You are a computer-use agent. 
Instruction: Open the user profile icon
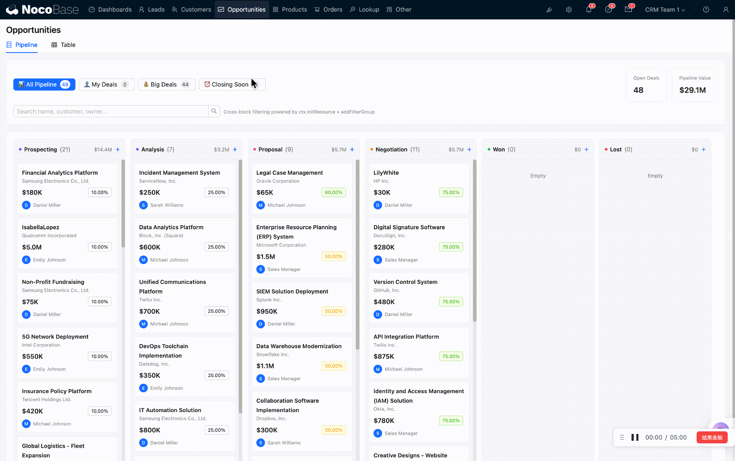(726, 10)
